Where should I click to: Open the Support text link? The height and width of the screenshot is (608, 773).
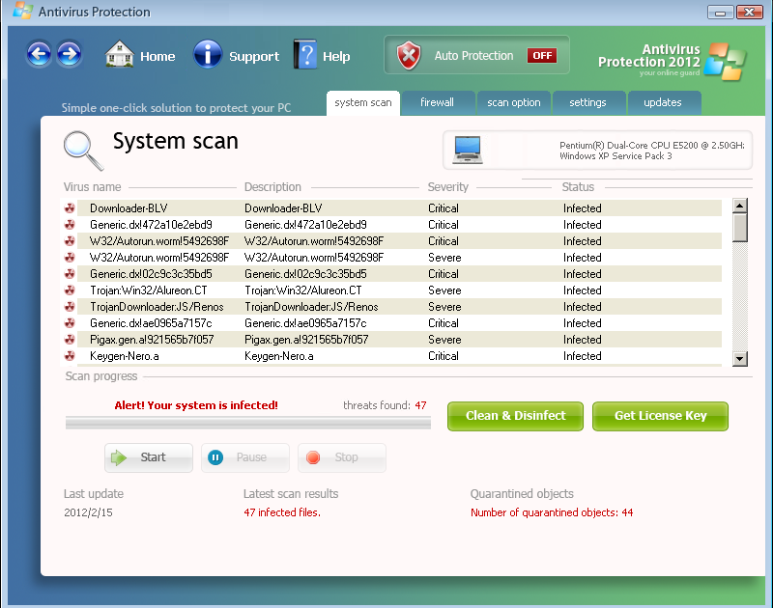point(254,57)
